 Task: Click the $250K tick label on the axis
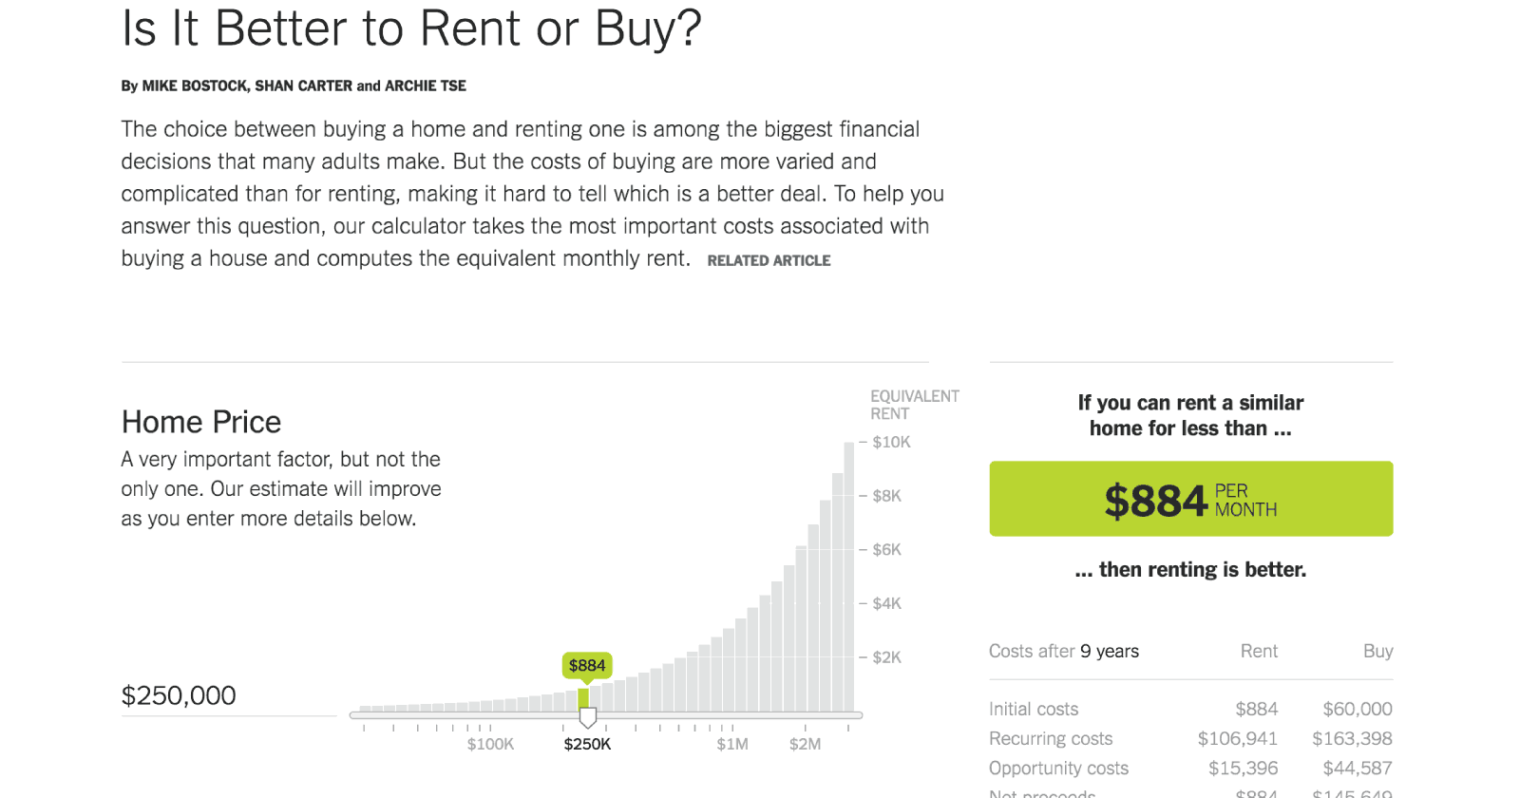point(587,744)
